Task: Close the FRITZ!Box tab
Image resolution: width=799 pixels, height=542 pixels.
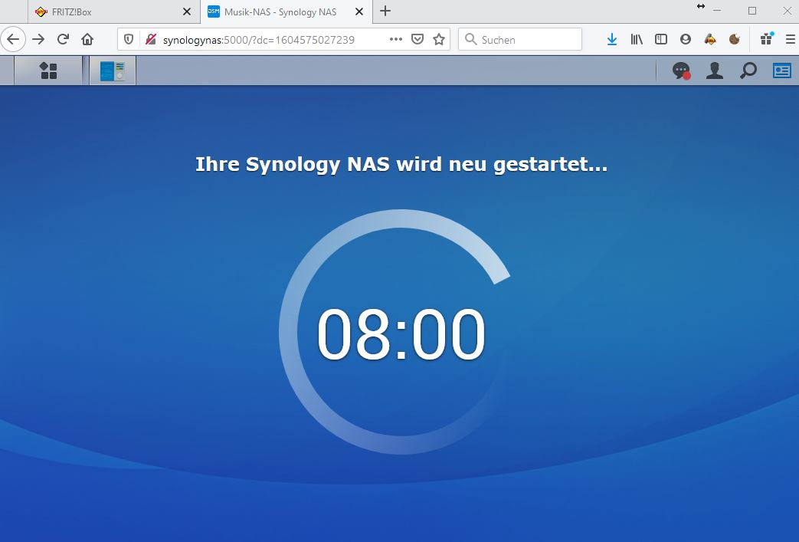Action: point(187,11)
